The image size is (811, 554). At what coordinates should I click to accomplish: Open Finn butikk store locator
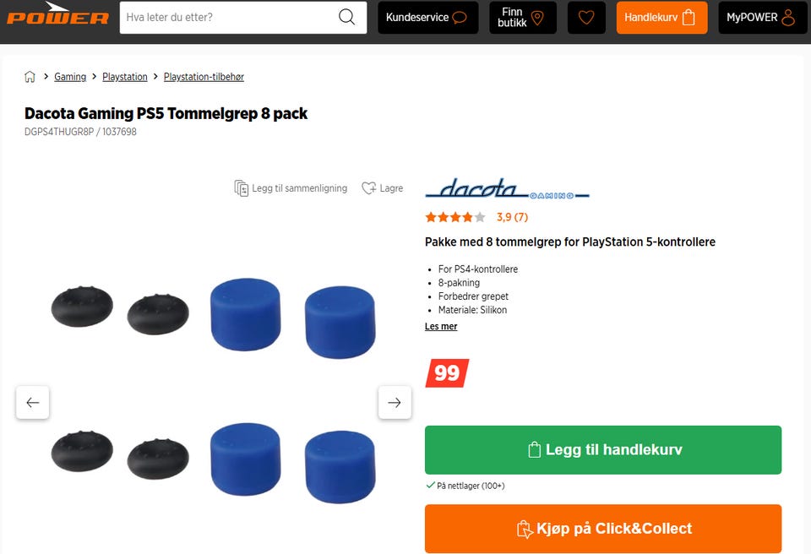click(x=523, y=18)
